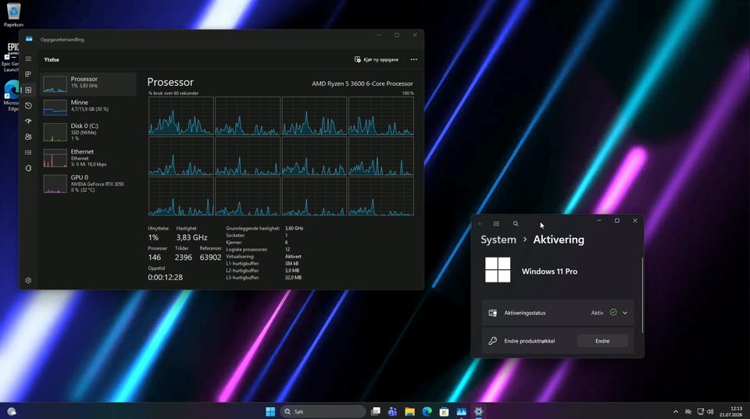Open Microsoft Store from the taskbar
Image resolution: width=750 pixels, height=419 pixels.
(445, 411)
